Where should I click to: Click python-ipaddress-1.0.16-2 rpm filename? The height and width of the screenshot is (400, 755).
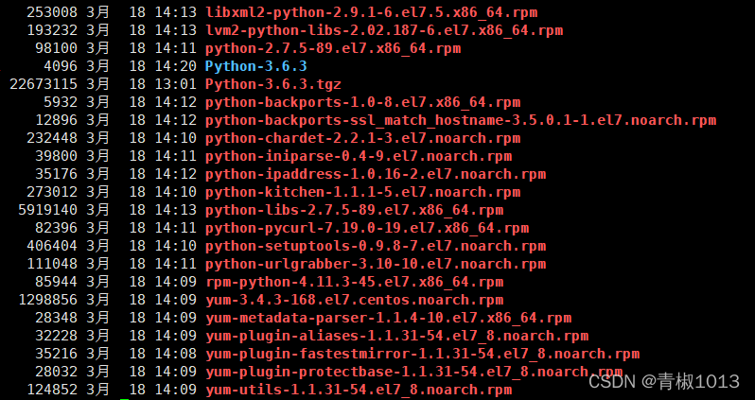click(x=376, y=174)
